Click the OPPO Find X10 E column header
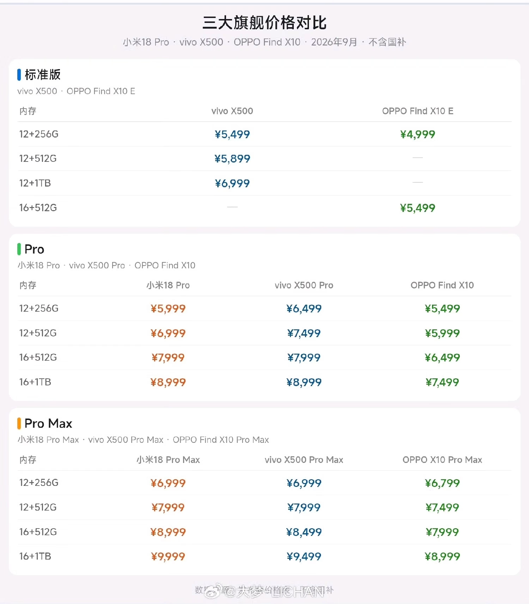 pos(418,111)
